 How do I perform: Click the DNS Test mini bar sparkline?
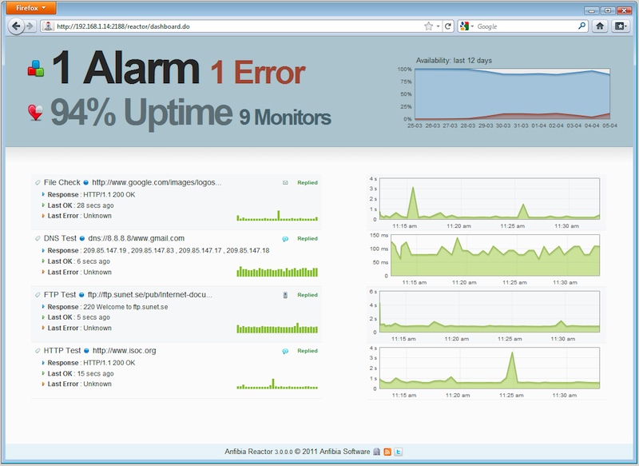277,272
